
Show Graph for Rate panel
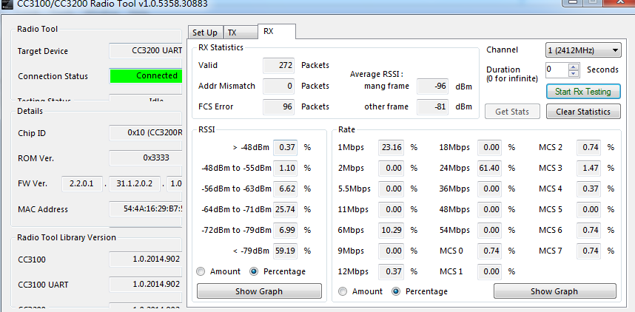pos(554,291)
